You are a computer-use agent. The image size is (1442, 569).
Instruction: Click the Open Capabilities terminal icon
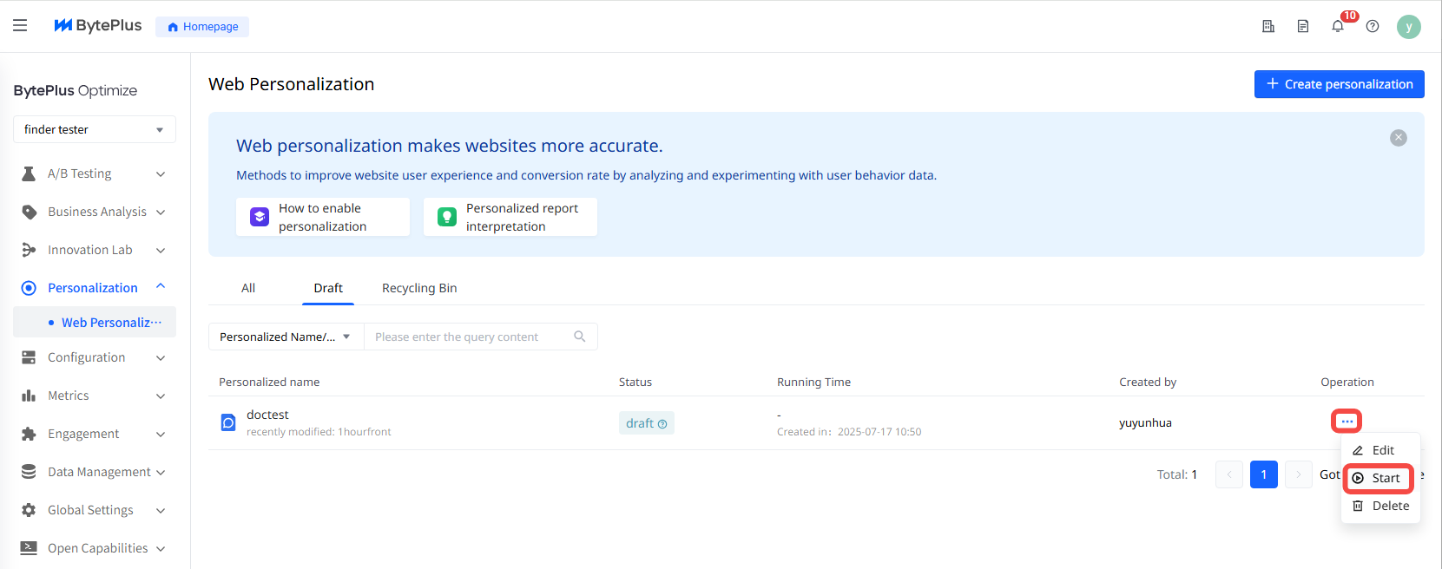click(29, 548)
